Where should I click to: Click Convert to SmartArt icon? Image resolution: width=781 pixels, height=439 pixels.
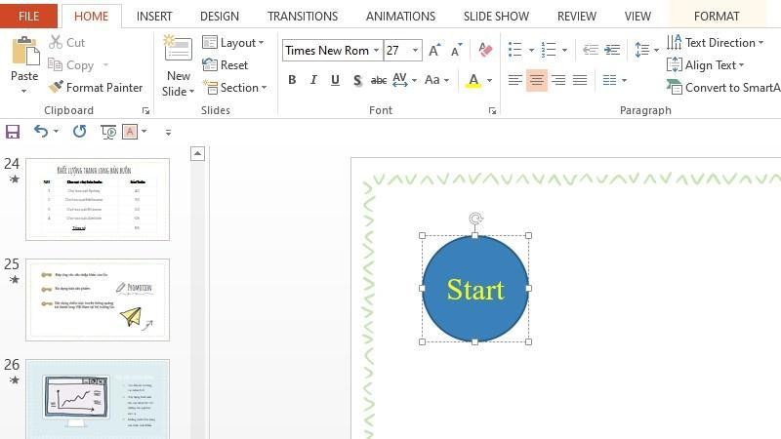point(675,87)
